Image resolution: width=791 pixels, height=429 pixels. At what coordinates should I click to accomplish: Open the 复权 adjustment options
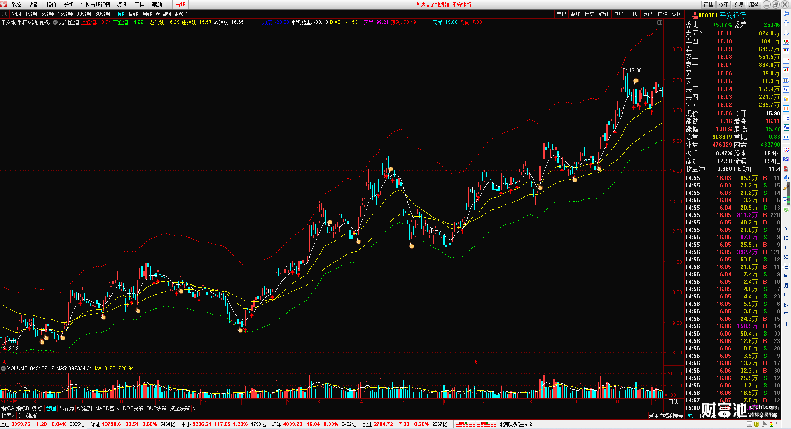(562, 14)
